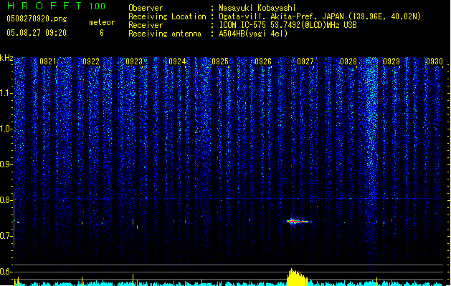Select the file name 0508270920.png
The height and width of the screenshot is (286, 451).
(37, 19)
